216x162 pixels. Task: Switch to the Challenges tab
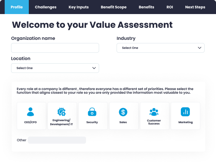coord(46,7)
